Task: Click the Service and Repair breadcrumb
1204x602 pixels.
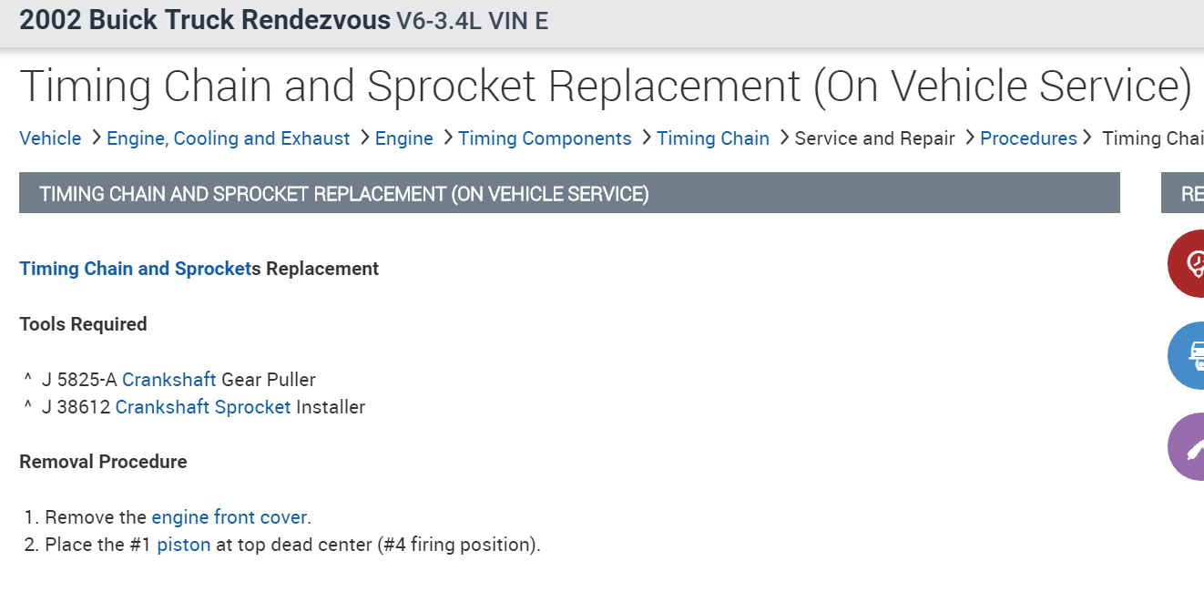Action: coord(874,138)
